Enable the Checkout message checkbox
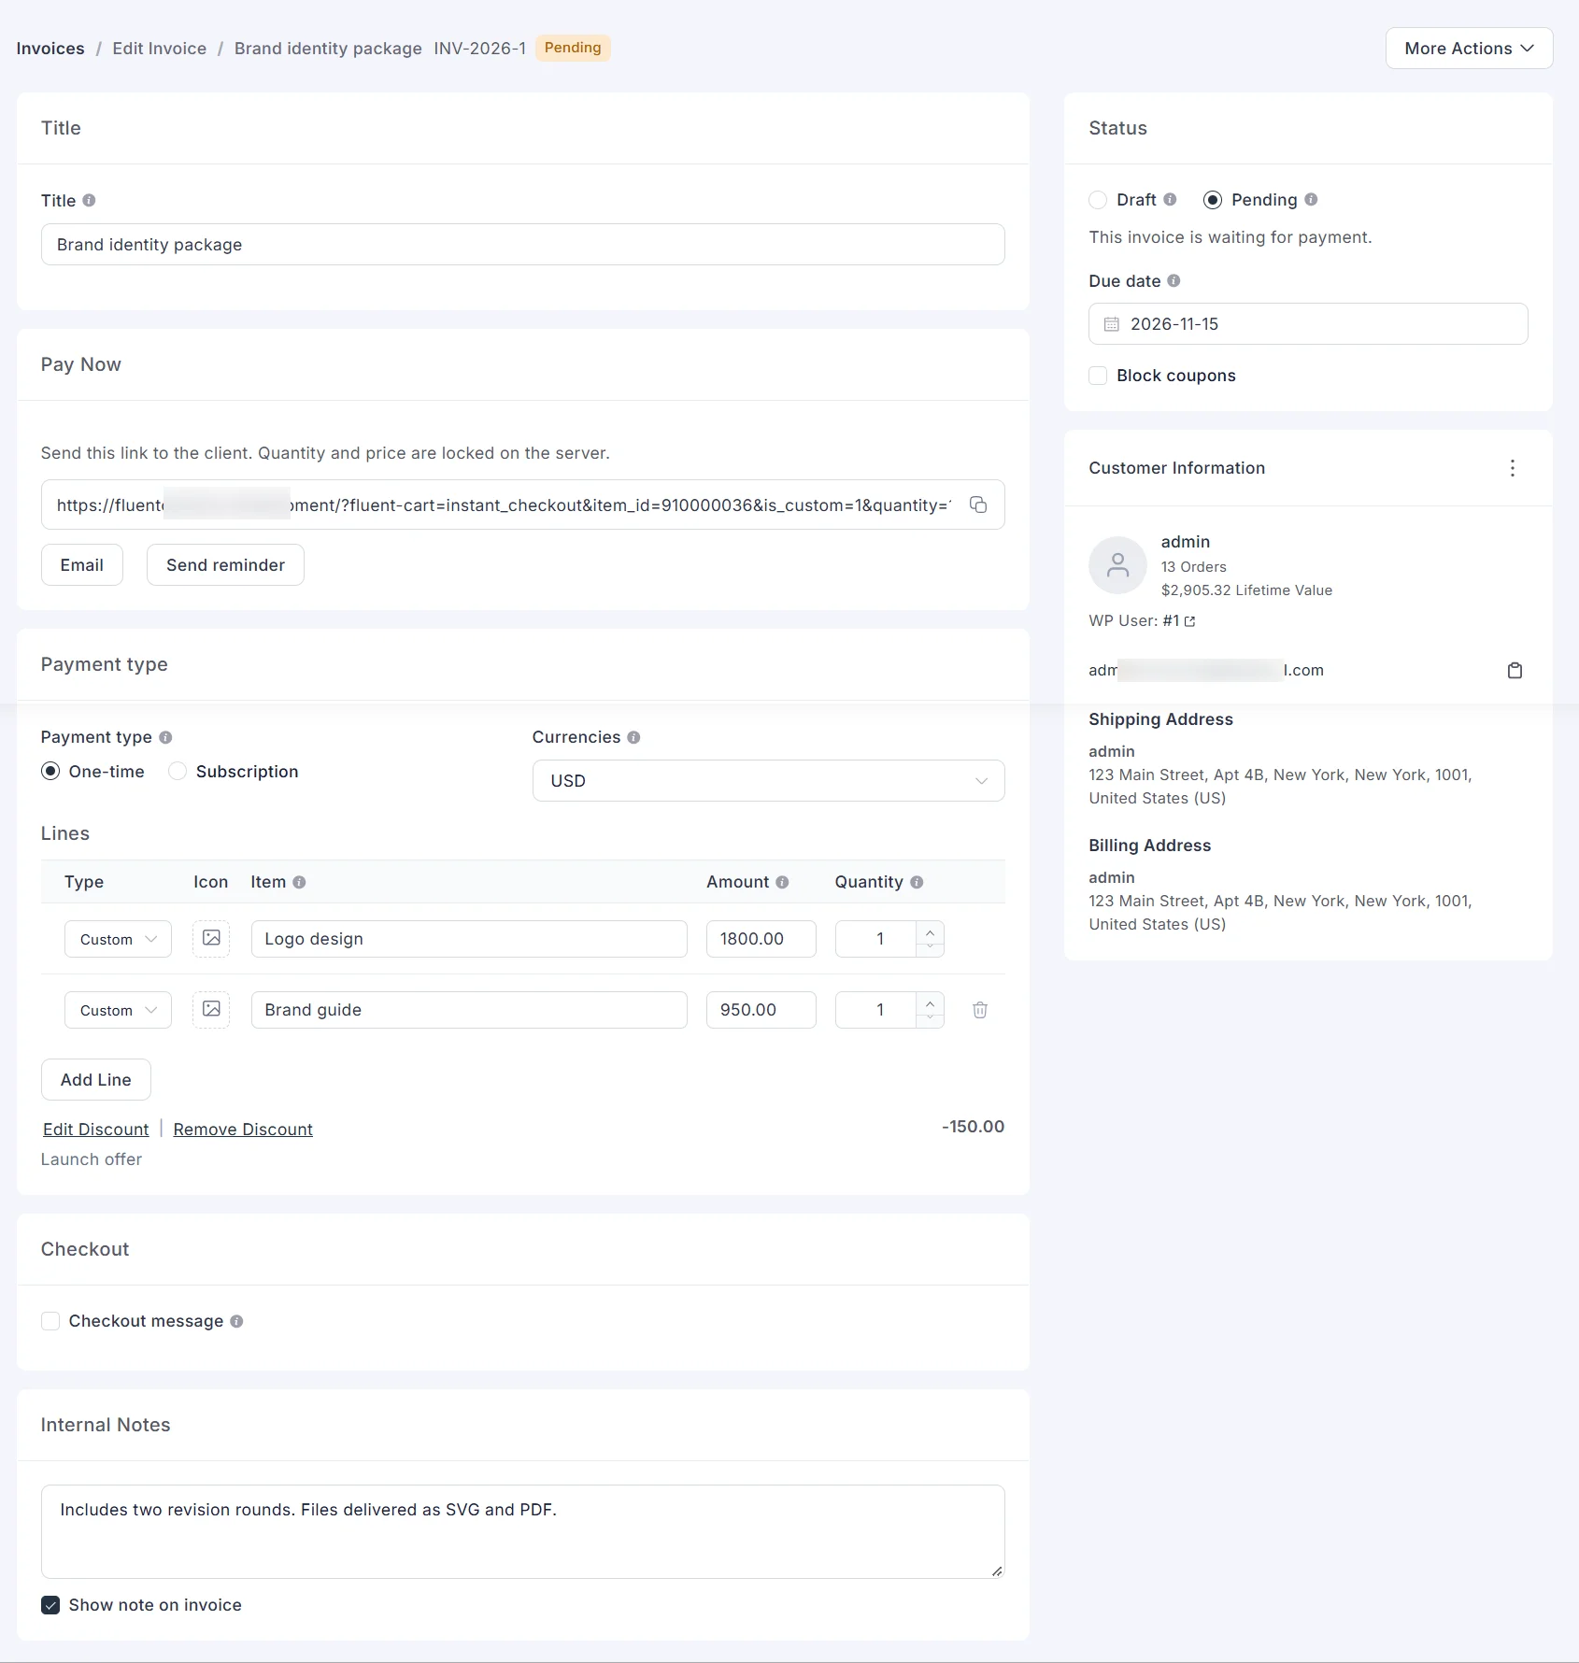 click(50, 1321)
